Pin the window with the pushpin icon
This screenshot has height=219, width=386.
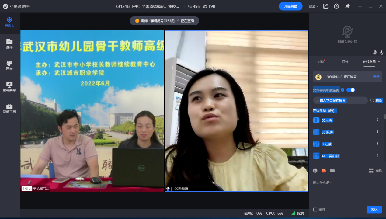pyautogui.click(x=347, y=6)
